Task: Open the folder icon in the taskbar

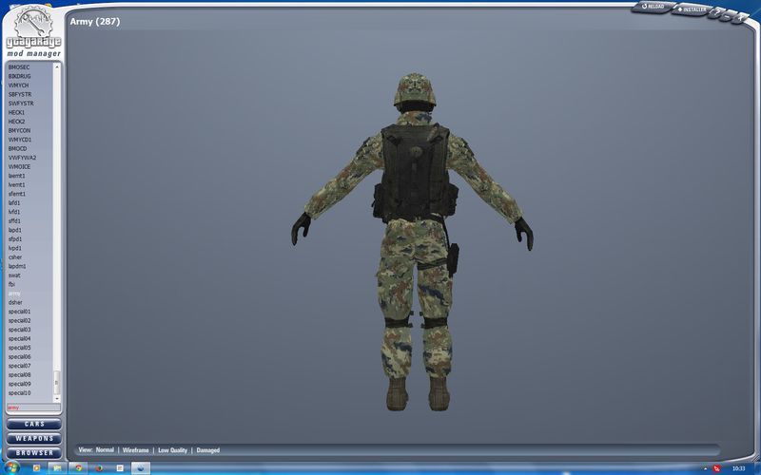Action: 57,468
